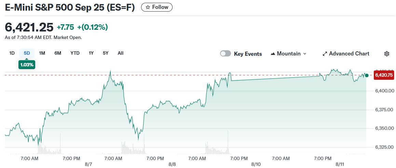Click the As of 7:30:54 AM EDT timestamp

(x=43, y=37)
